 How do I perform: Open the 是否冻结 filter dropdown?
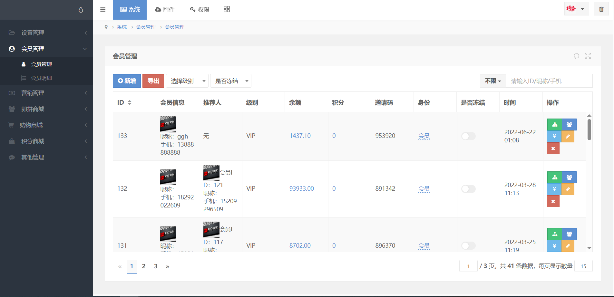(x=230, y=81)
